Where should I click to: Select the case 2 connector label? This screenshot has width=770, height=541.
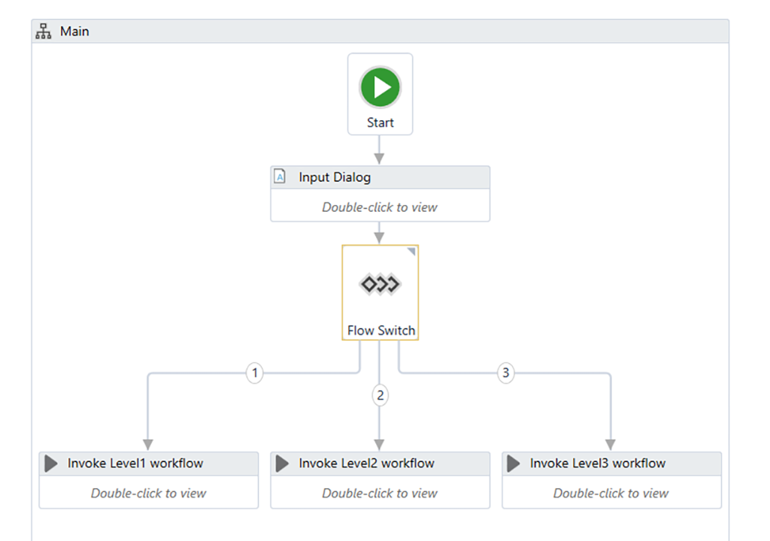coord(380,395)
